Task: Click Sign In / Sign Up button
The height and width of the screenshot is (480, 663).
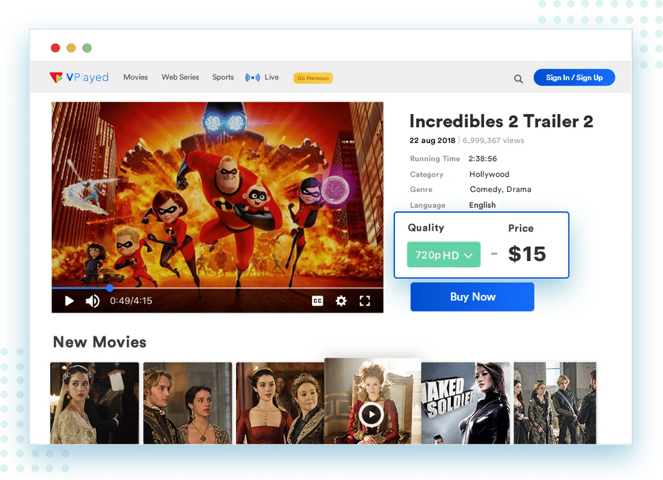Action: coord(574,77)
